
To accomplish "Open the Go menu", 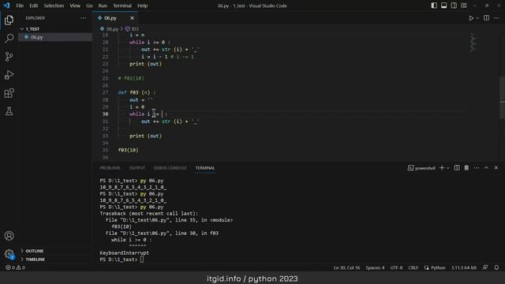I will [89, 6].
